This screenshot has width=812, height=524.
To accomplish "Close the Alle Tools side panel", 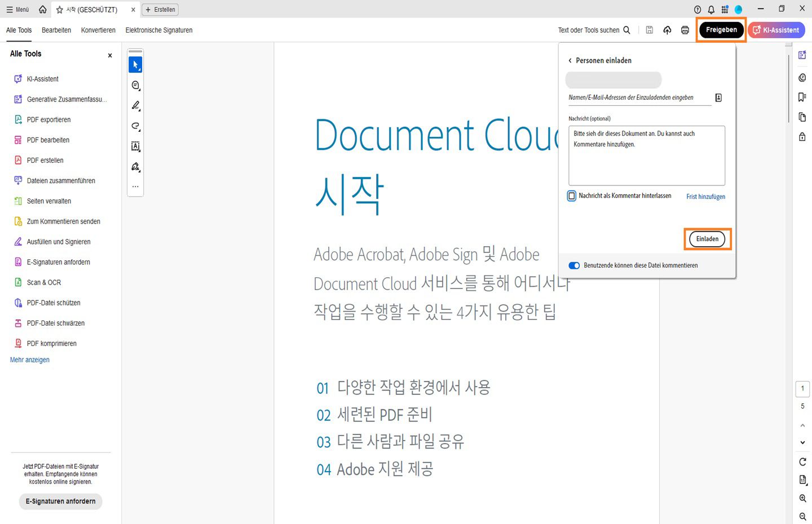I will pos(110,55).
